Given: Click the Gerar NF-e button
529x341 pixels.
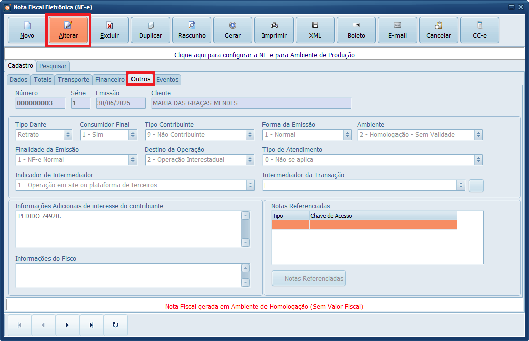Looking at the screenshot, I should 233,30.
